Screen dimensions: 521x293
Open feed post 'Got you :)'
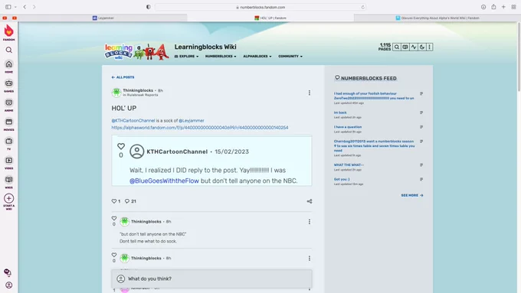pos(342,179)
